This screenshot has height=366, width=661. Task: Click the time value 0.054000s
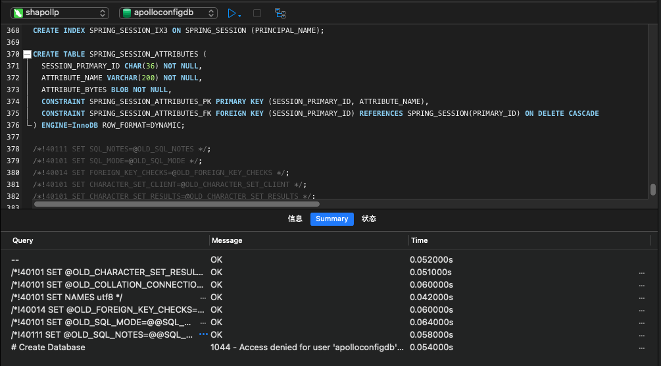[431, 347]
